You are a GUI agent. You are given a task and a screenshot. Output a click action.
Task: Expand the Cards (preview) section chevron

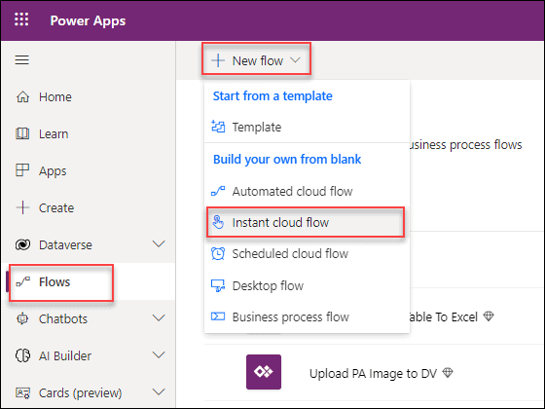coord(159,392)
